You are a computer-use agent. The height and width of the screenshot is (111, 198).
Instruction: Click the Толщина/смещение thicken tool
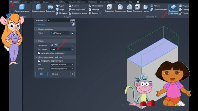(173, 10)
